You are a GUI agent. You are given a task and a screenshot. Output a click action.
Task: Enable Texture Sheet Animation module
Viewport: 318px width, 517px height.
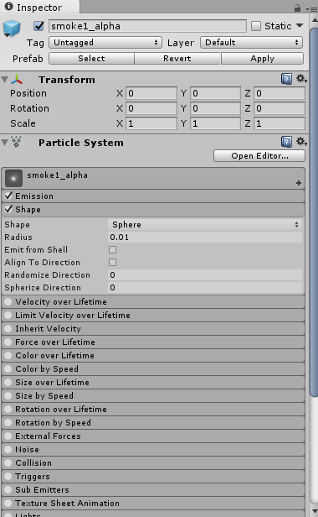pos(8,504)
